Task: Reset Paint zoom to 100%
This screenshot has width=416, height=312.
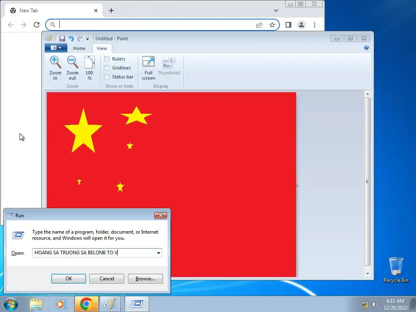Action: (89, 68)
